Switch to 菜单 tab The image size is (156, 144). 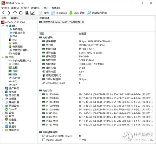4,18
